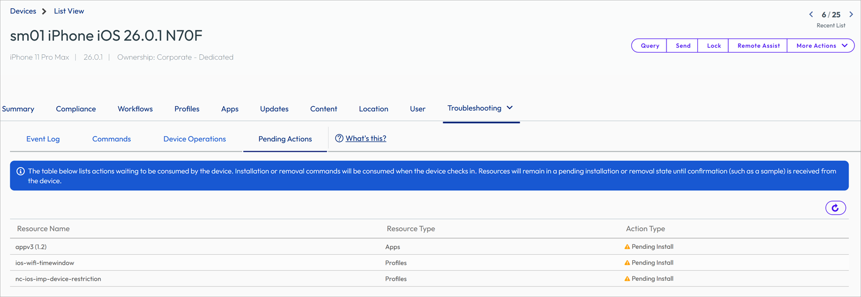Open the Event Log sub-tab
The width and height of the screenshot is (861, 297).
[43, 139]
